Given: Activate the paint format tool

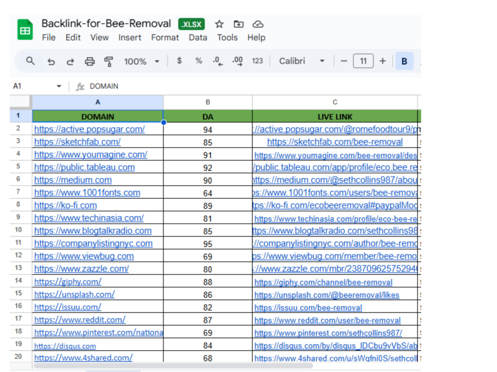Looking at the screenshot, I should point(109,62).
